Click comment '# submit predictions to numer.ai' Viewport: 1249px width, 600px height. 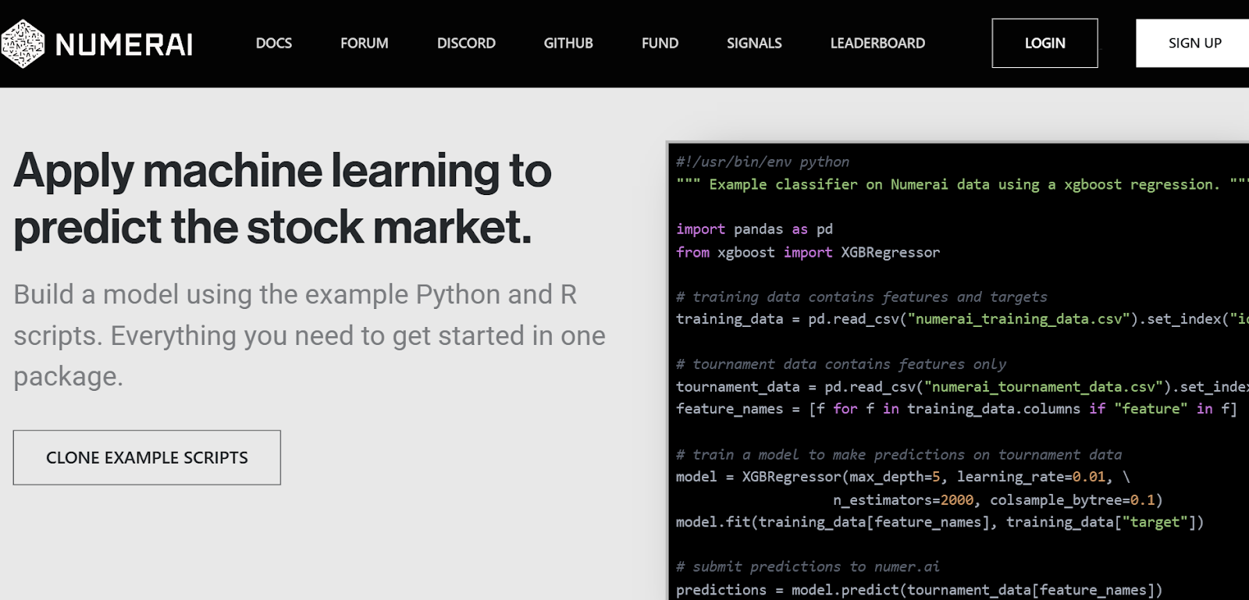[808, 566]
